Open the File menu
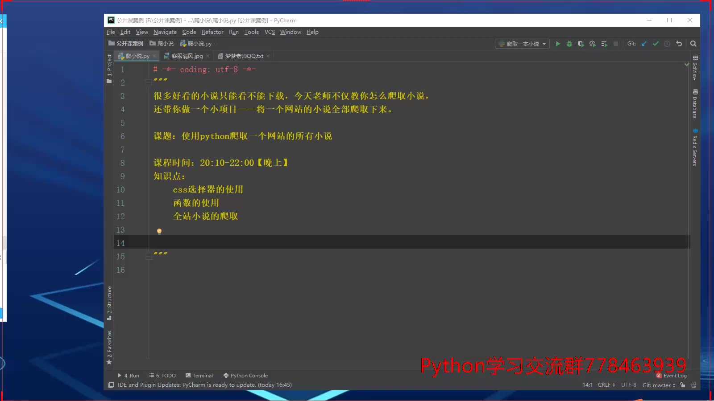This screenshot has height=401, width=714. pyautogui.click(x=111, y=32)
